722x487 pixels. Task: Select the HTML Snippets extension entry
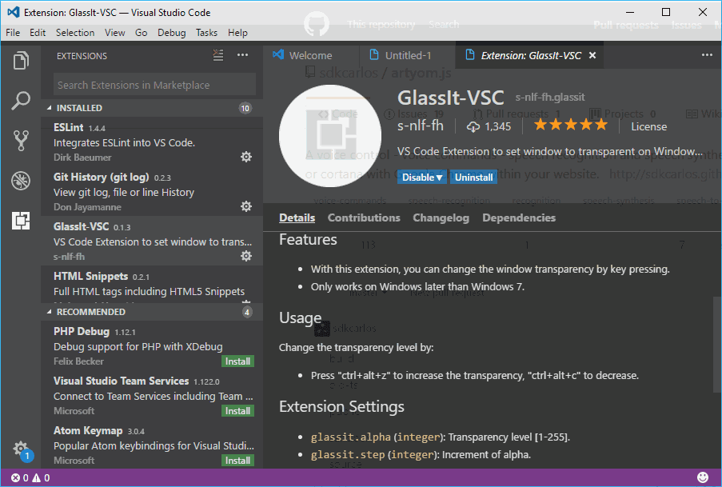[x=152, y=284]
